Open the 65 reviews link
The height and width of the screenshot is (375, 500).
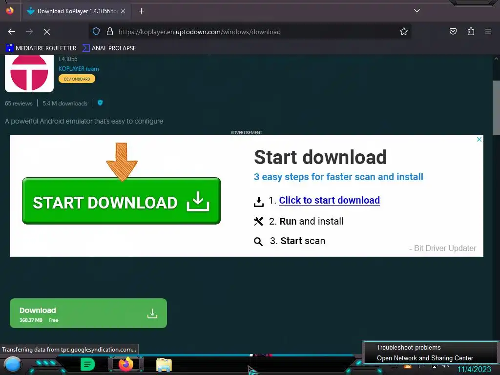19,104
